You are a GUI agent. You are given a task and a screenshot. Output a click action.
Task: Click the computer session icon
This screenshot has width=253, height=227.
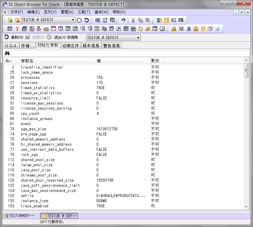[188, 29]
